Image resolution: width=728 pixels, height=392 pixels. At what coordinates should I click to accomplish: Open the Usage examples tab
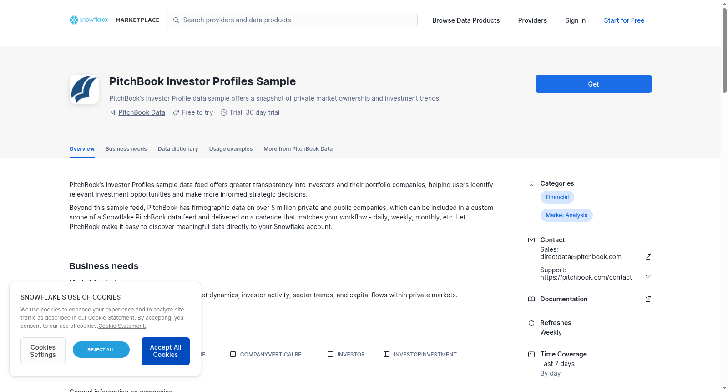pos(231,149)
